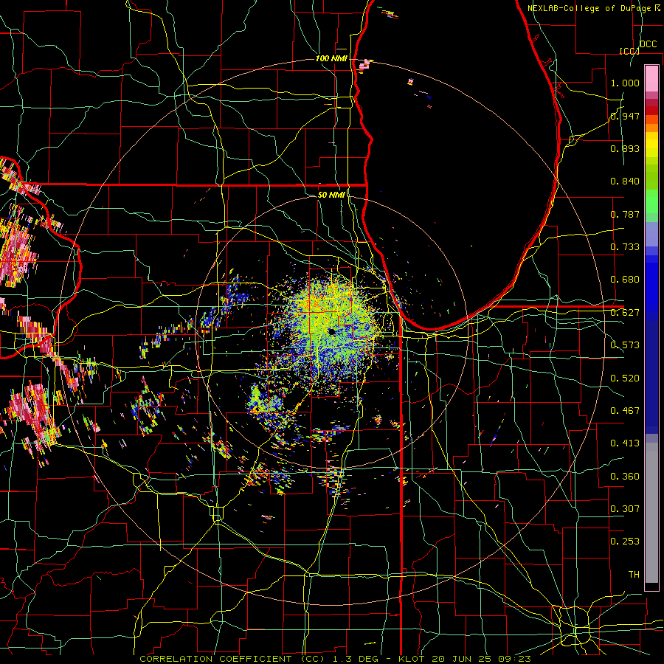Pick the bright green color bar segment
The width and height of the screenshot is (664, 664).
point(651,201)
